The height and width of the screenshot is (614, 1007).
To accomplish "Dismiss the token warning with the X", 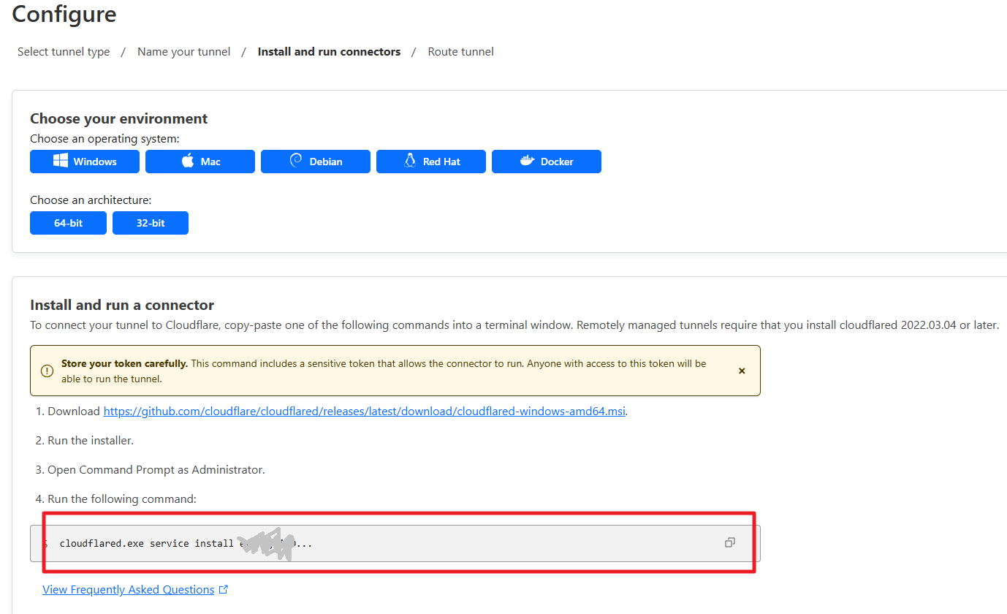I will point(742,371).
